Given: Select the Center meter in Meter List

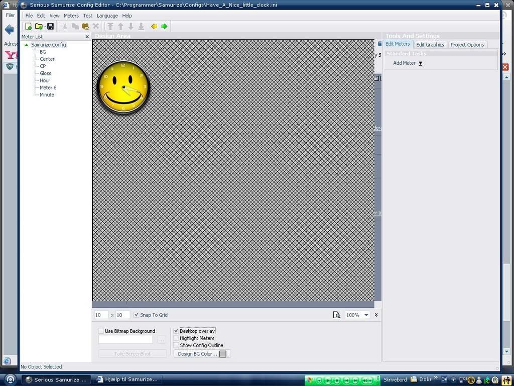Looking at the screenshot, I should 47,59.
